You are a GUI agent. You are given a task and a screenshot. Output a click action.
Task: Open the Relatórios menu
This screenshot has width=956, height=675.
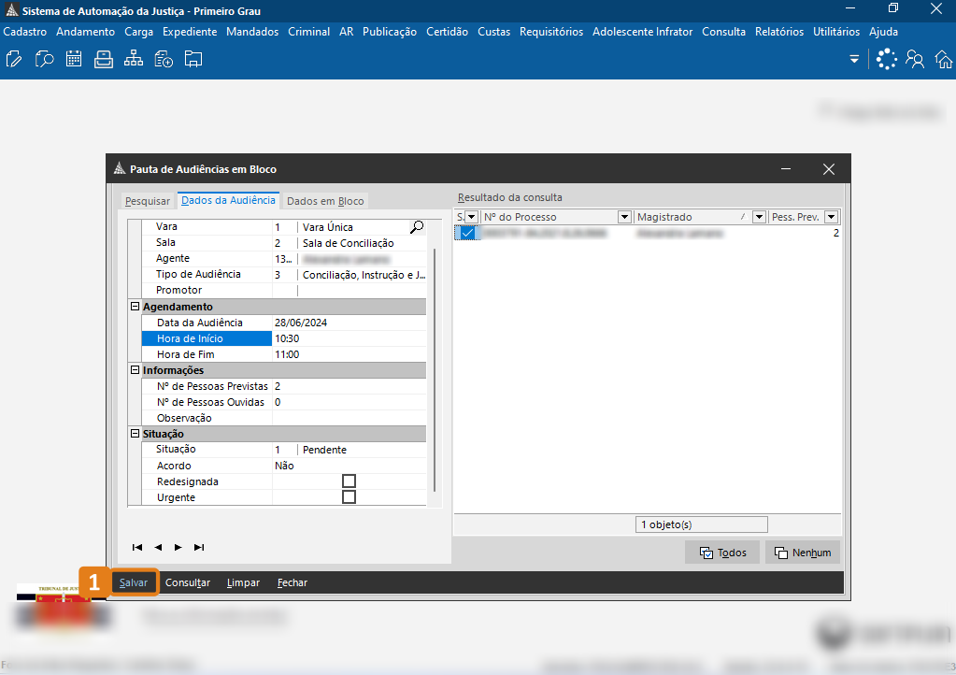(x=779, y=32)
